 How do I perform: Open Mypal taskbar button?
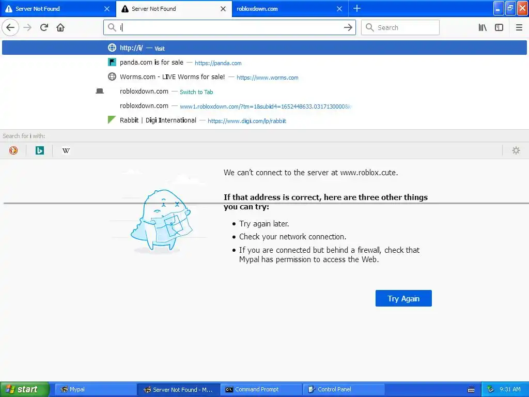[96, 389]
